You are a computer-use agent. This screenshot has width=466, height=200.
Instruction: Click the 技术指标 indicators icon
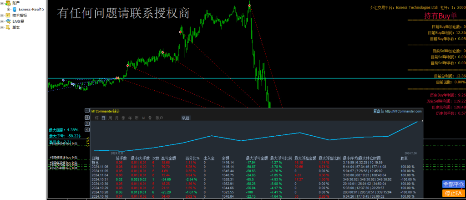click(x=8, y=15)
